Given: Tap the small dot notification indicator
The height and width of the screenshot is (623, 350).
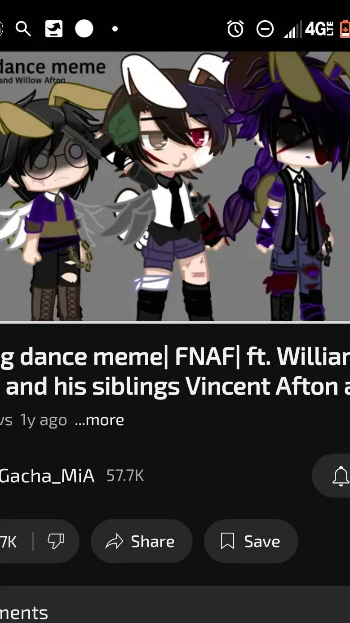Looking at the screenshot, I should click(x=115, y=29).
